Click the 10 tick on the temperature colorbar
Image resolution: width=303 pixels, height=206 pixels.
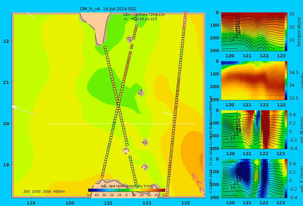click(x=292, y=40)
